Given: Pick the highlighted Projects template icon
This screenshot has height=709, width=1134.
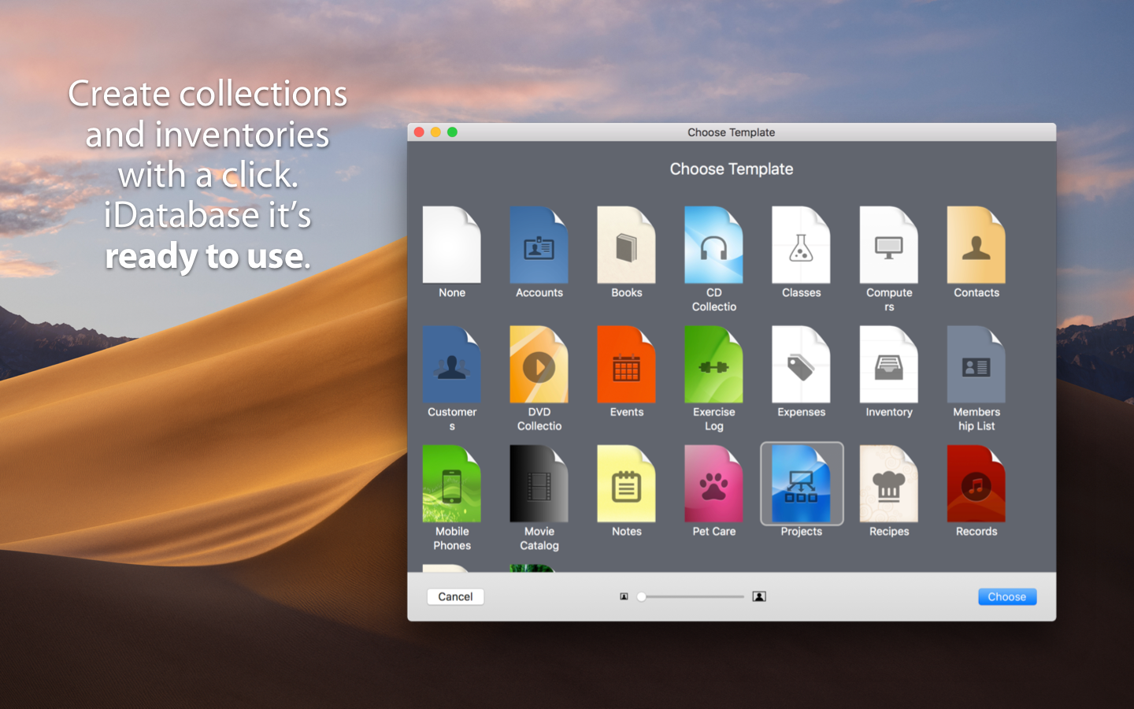Looking at the screenshot, I should [x=801, y=484].
